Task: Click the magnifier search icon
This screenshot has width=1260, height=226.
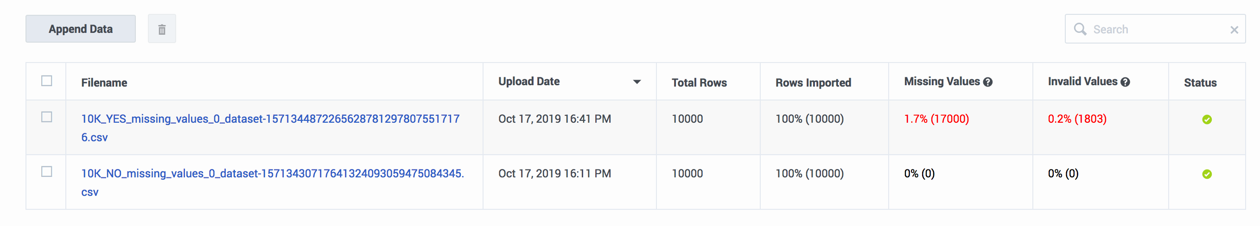Action: [x=1080, y=29]
